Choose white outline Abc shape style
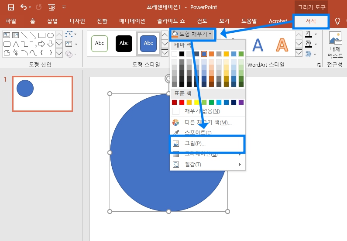Image resolution: width=347 pixels, height=241 pixels. (x=100, y=43)
